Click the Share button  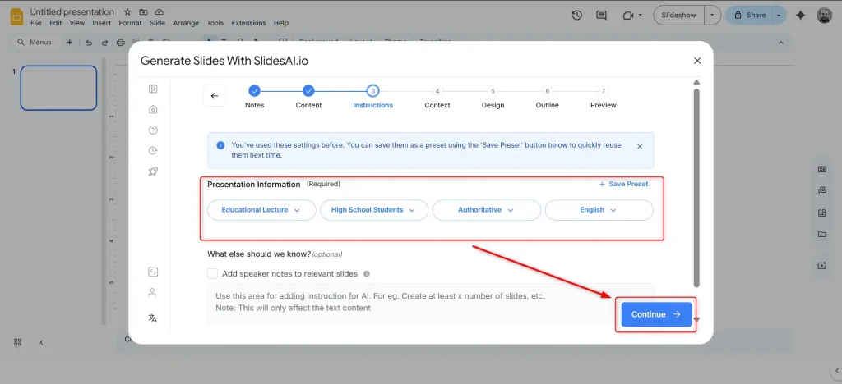(750, 16)
